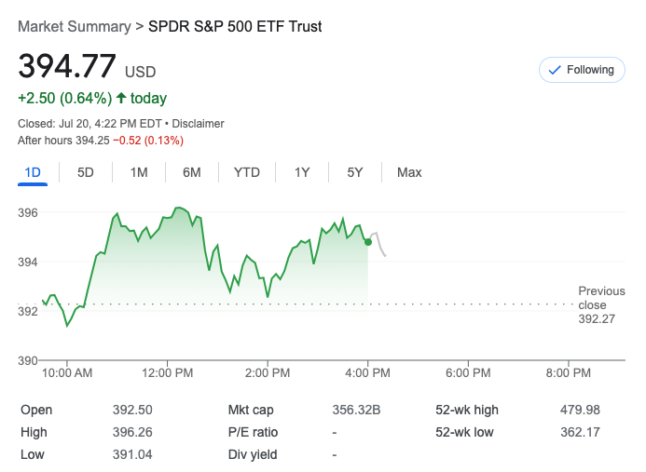
Task: Click the Disclaimer link
Action: [x=198, y=124]
